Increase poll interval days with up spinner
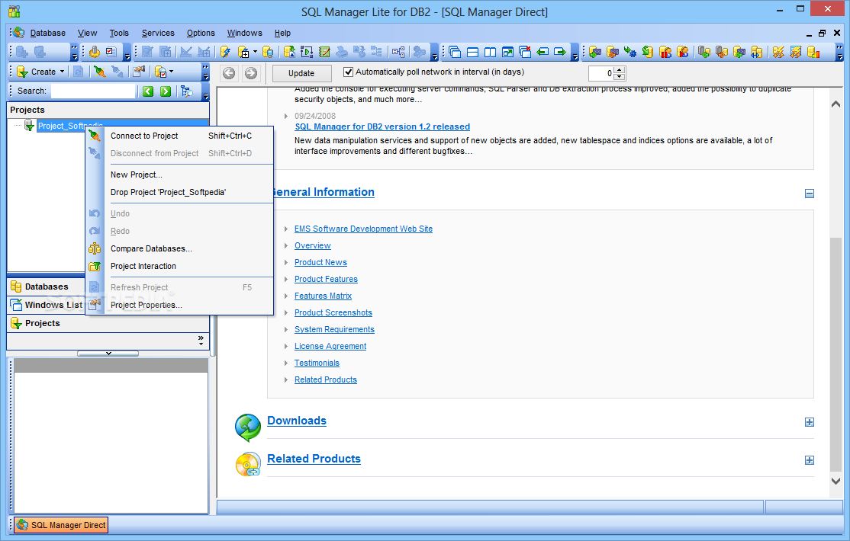This screenshot has width=850, height=541. 620,70
